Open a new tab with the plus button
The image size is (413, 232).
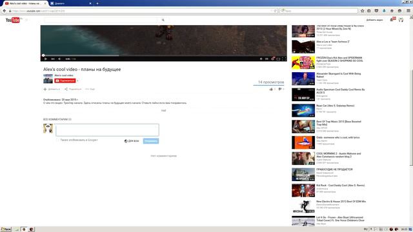tap(97, 3)
